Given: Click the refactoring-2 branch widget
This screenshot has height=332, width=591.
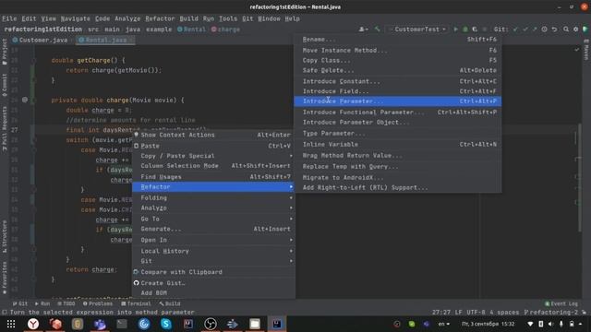Looking at the screenshot, I should 551,312.
